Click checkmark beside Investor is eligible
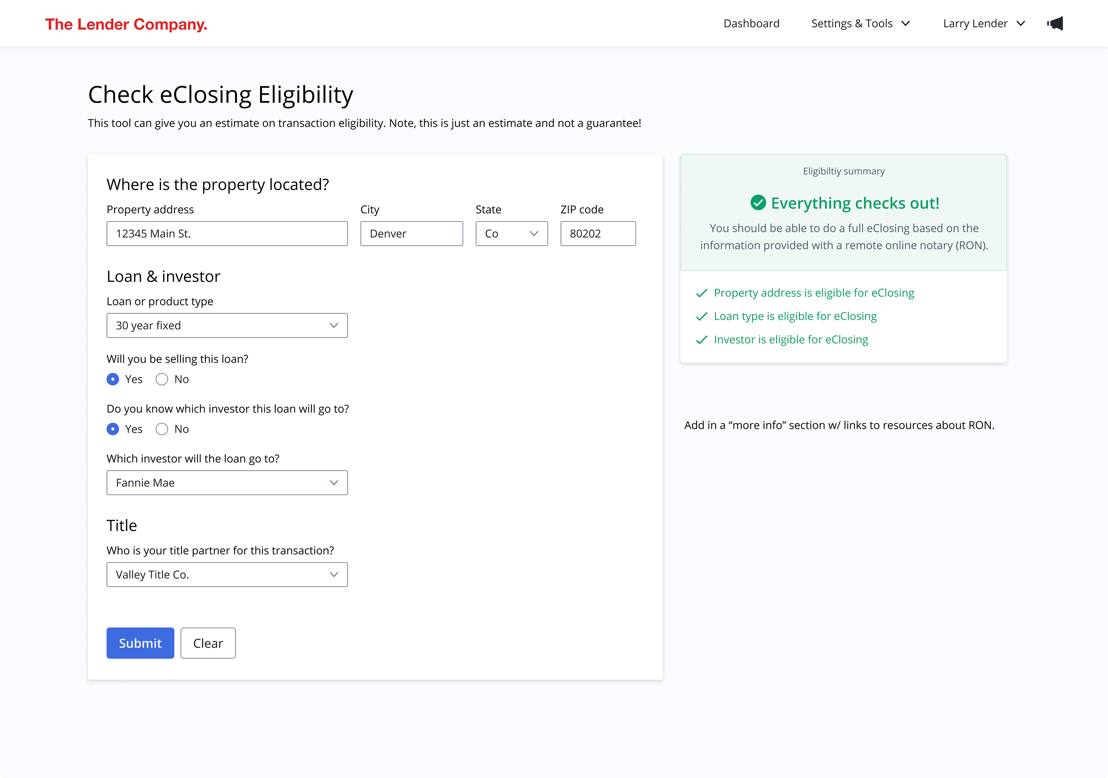Image resolution: width=1108 pixels, height=778 pixels. point(702,340)
